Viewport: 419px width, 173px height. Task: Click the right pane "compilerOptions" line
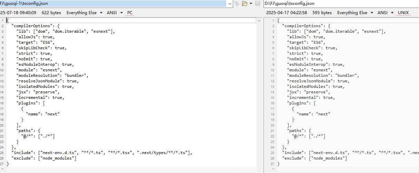pos(306,26)
